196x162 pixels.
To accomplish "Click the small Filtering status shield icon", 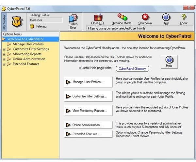I will click(32, 26).
